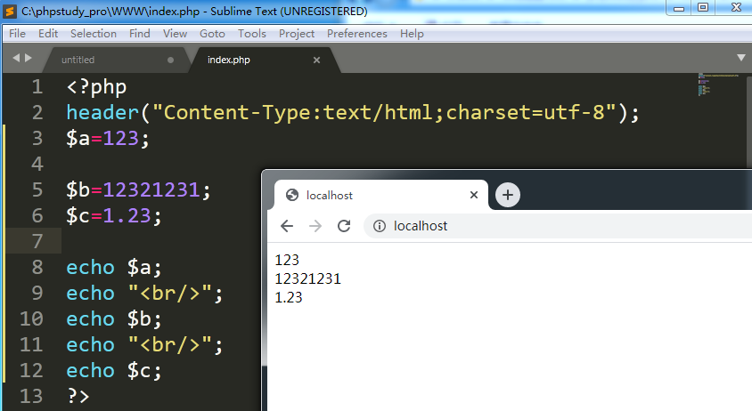Image resolution: width=752 pixels, height=411 pixels.
Task: Click 'echo $a;' on line 8
Action: [x=114, y=268]
